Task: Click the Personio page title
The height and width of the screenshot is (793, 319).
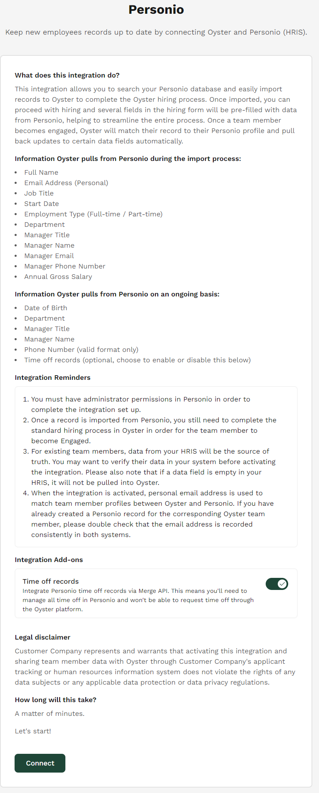Action: 156,10
